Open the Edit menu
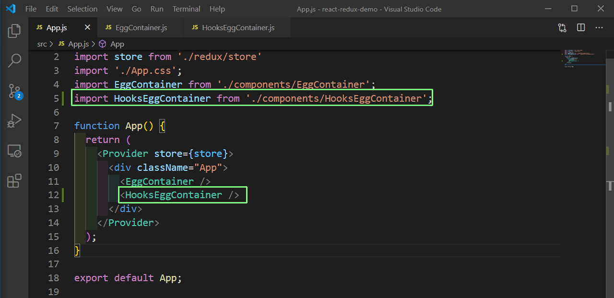Image resolution: width=614 pixels, height=298 pixels. coord(52,9)
